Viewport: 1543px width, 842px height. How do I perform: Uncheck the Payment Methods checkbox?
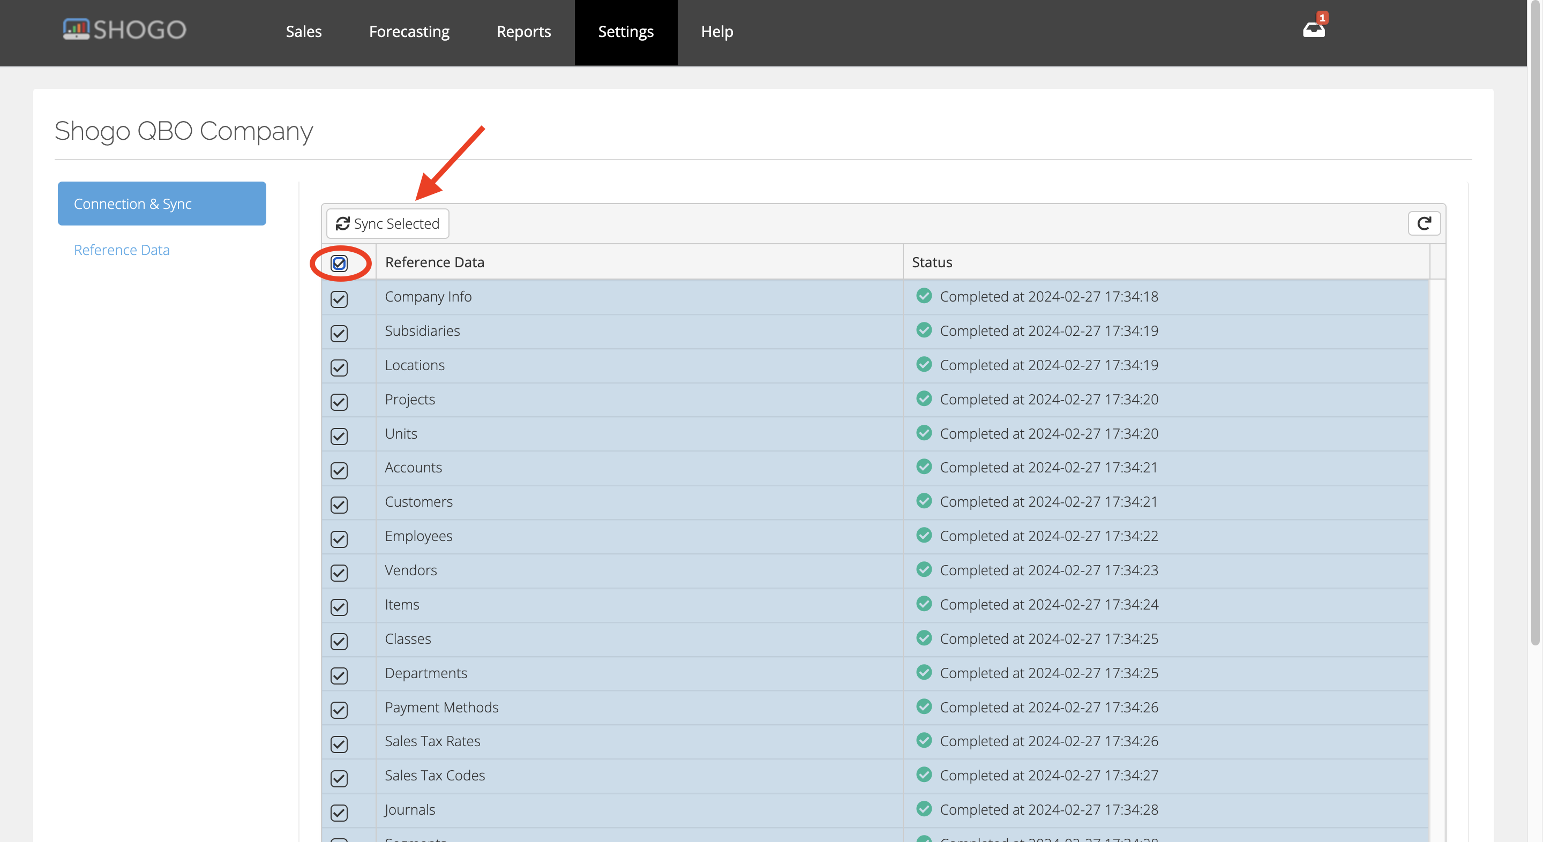pyautogui.click(x=339, y=709)
